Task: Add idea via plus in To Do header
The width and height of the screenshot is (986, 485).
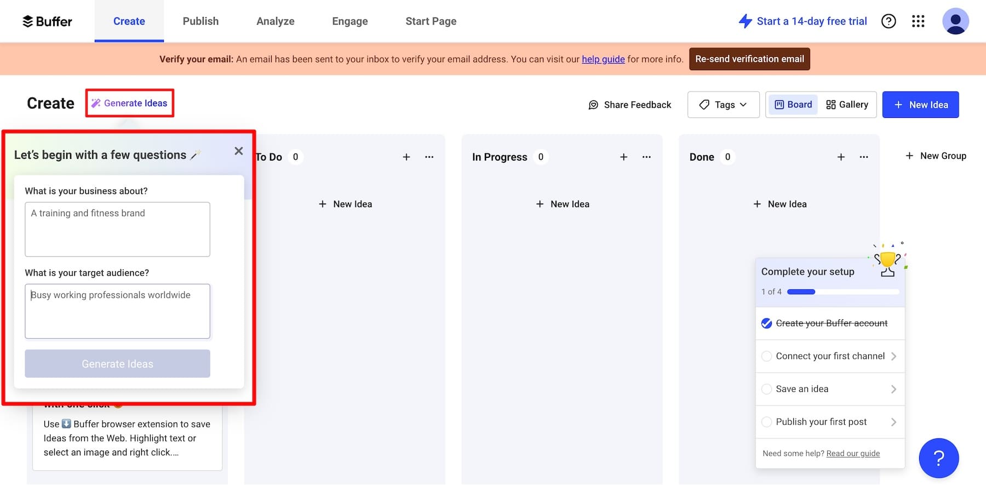Action: 406,157
